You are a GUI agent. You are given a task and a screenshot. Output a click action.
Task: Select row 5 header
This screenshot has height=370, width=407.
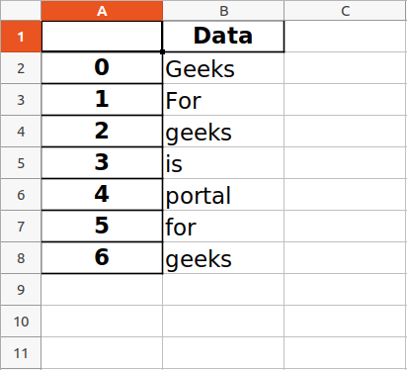pos(21,163)
